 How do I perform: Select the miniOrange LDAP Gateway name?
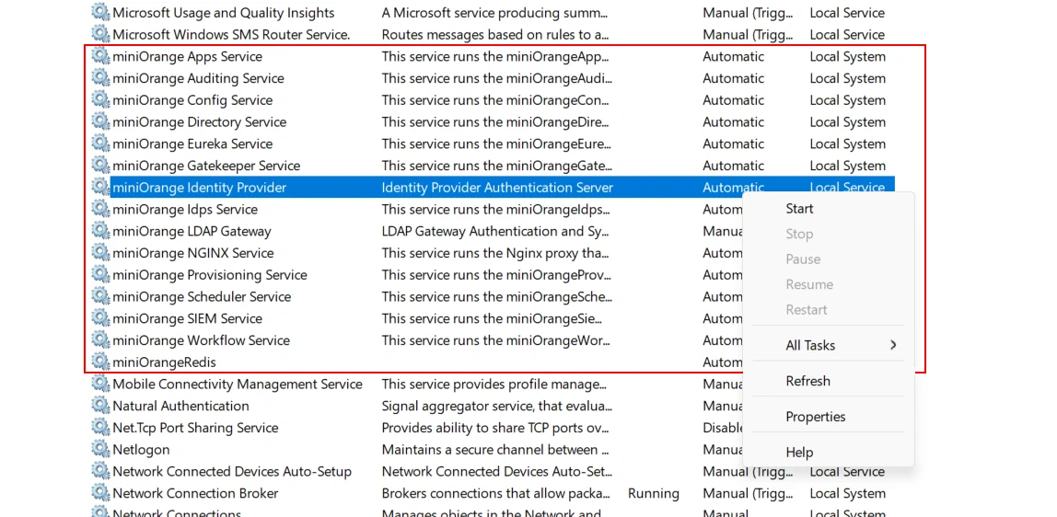click(x=192, y=231)
